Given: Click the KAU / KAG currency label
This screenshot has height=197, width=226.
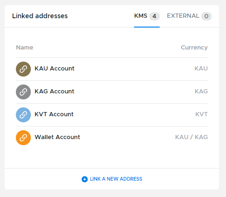Looking at the screenshot, I should click(x=191, y=137).
